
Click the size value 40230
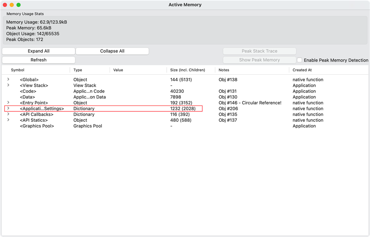[x=177, y=91]
